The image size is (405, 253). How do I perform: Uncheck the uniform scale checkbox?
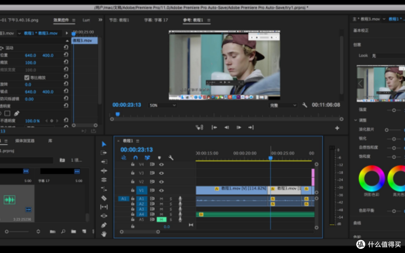coord(27,77)
